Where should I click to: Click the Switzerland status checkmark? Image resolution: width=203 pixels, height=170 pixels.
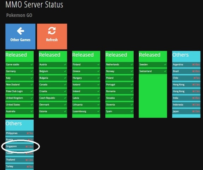[x=165, y=71]
